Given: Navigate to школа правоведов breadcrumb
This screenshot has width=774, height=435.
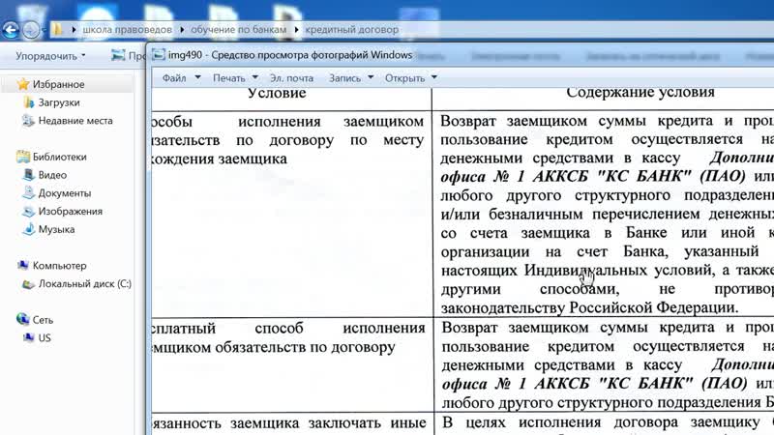Looking at the screenshot, I should point(127,30).
